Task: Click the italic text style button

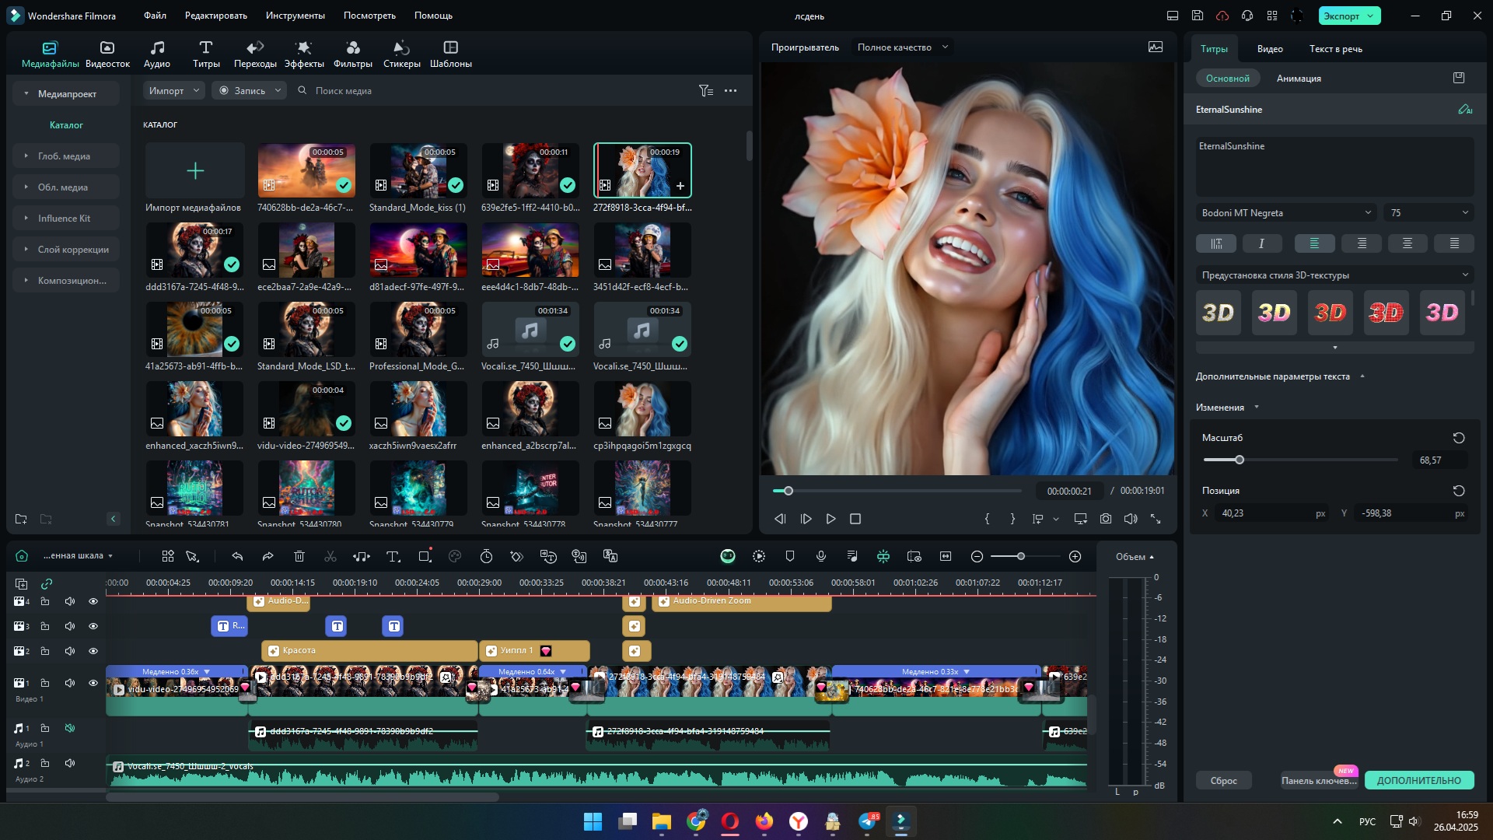Action: (1261, 243)
